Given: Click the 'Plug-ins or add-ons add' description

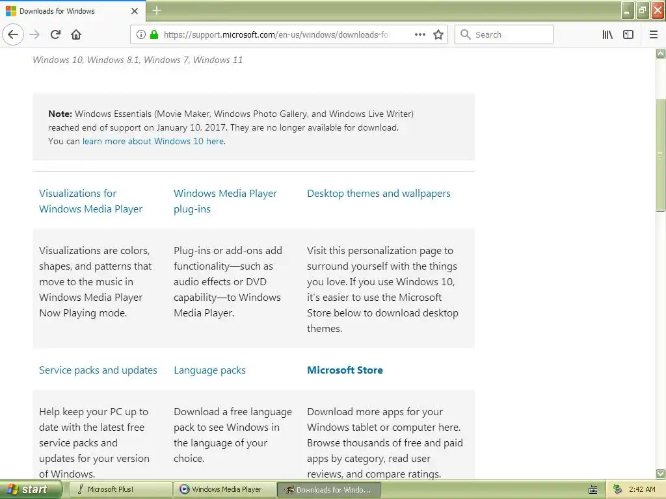Looking at the screenshot, I should 228,282.
